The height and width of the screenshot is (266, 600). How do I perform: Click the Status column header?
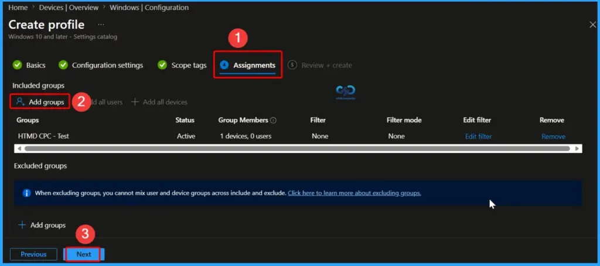185,120
